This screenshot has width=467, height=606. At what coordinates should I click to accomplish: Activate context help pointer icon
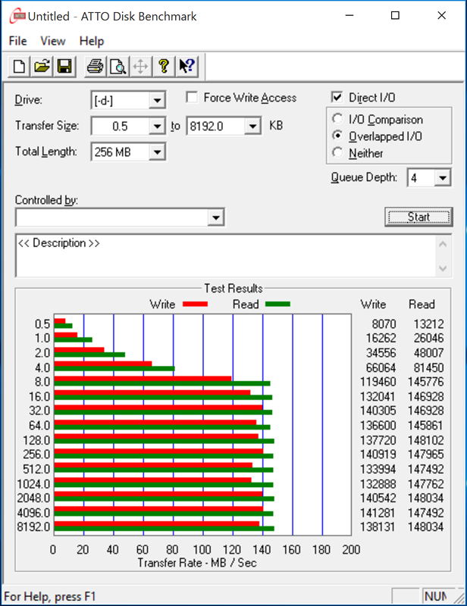click(x=187, y=67)
